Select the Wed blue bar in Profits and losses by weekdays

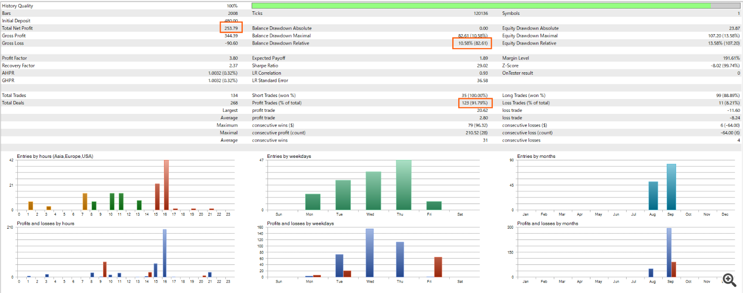click(x=370, y=253)
